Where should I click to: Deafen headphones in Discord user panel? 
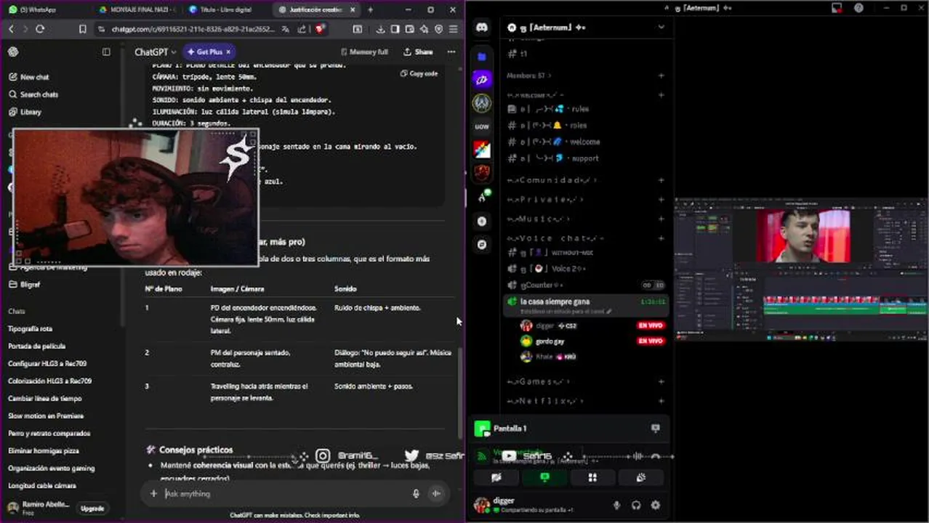click(x=636, y=505)
